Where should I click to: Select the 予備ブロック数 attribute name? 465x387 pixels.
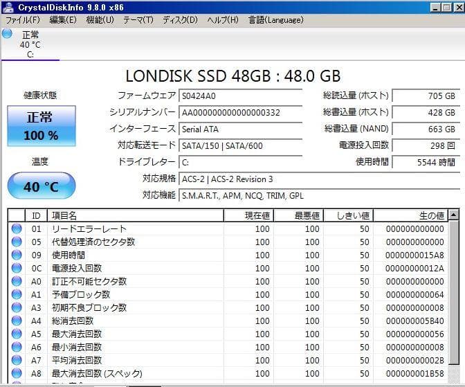81,294
